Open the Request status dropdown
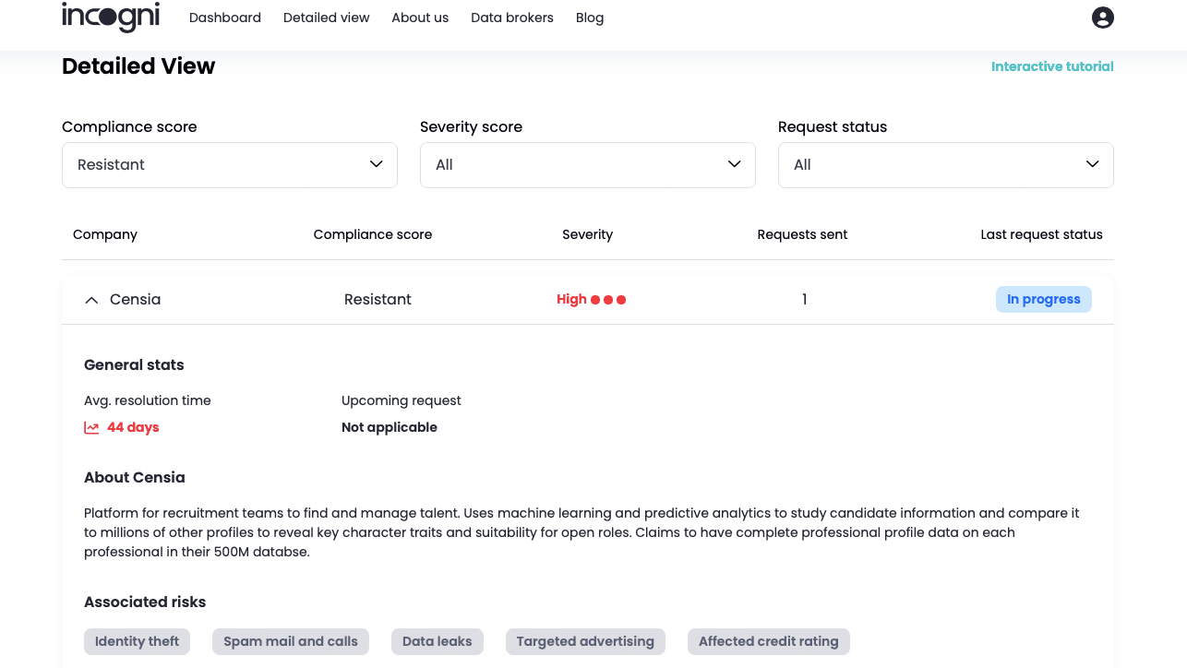 point(946,165)
